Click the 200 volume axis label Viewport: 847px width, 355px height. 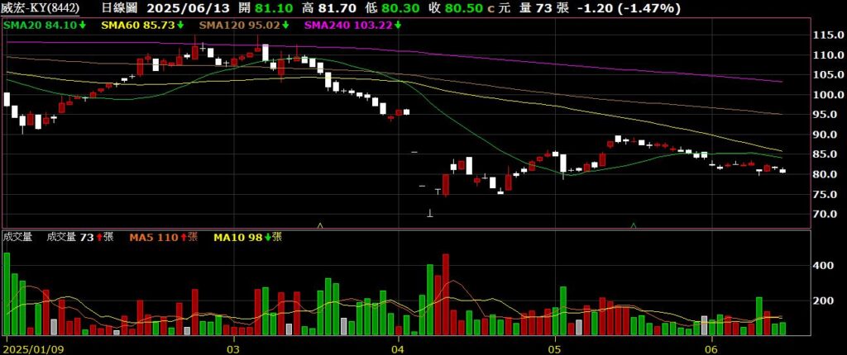pos(823,301)
